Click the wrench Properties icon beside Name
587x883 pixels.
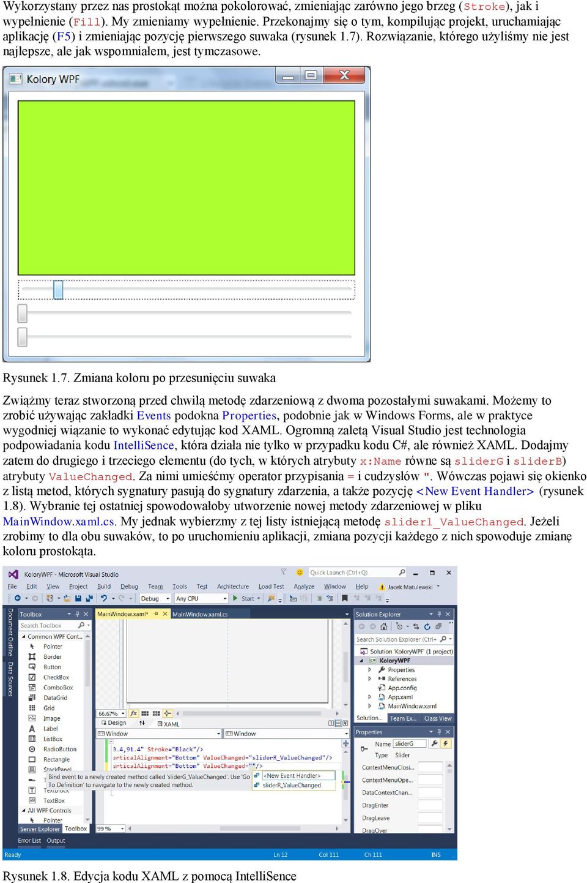point(435,743)
